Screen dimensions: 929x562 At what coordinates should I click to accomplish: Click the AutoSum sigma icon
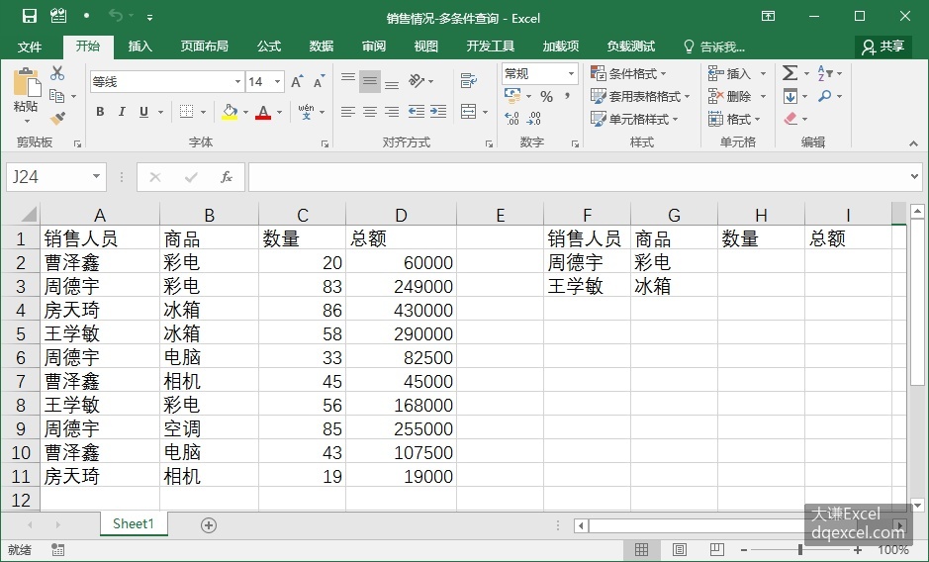[790, 73]
